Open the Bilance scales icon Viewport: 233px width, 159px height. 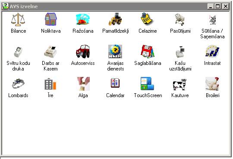(18, 19)
